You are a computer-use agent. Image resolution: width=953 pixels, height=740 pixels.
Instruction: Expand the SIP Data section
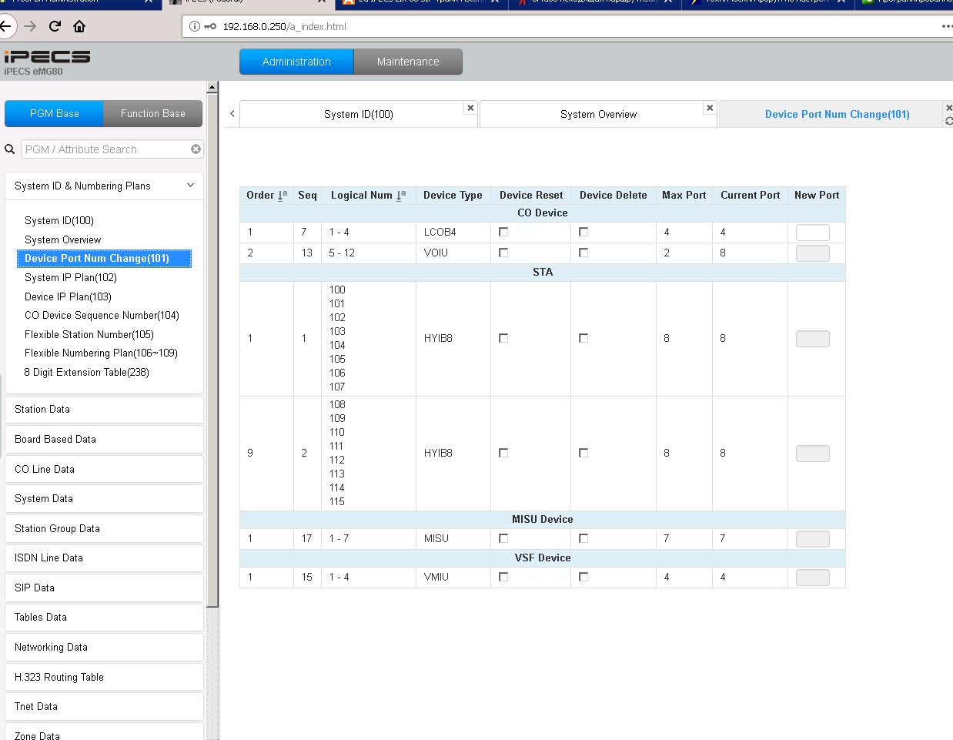coord(104,588)
